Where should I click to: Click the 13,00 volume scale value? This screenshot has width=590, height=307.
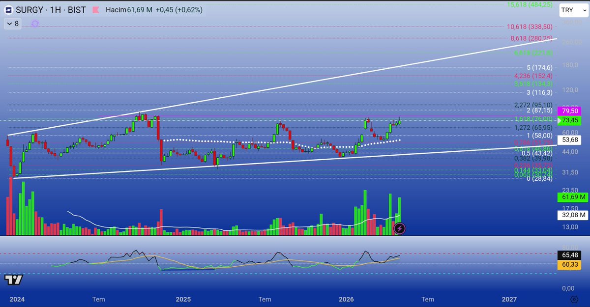pyautogui.click(x=571, y=227)
